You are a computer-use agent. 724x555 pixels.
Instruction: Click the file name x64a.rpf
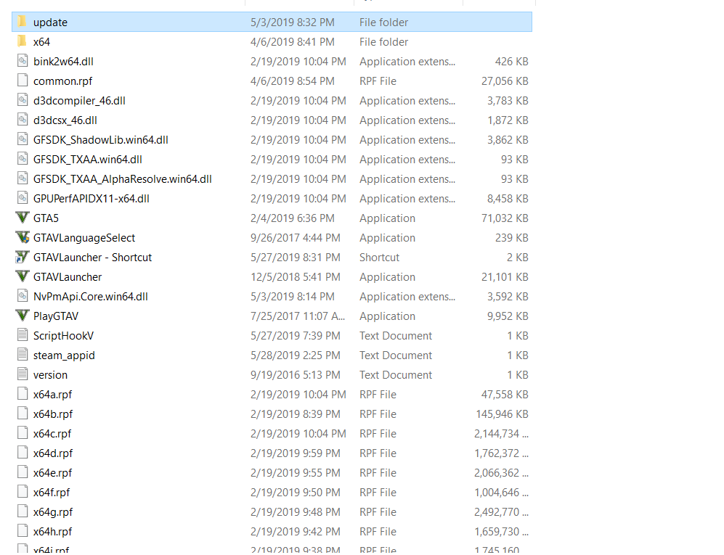pyautogui.click(x=52, y=395)
